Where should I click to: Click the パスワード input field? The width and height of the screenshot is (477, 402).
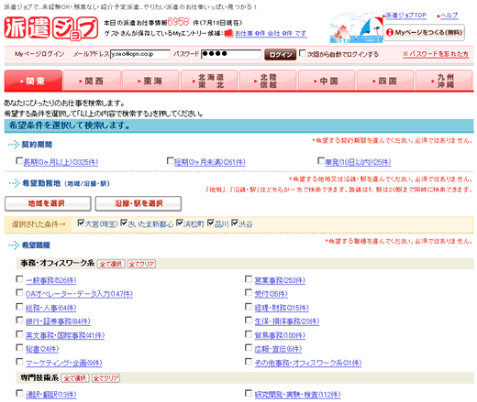tap(231, 54)
